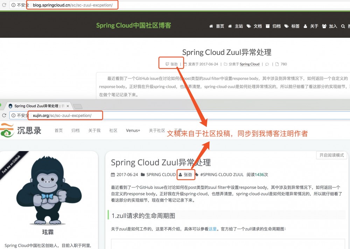This screenshot has height=249, width=350.
Task: Click the read count 1436
Action: click(x=259, y=175)
